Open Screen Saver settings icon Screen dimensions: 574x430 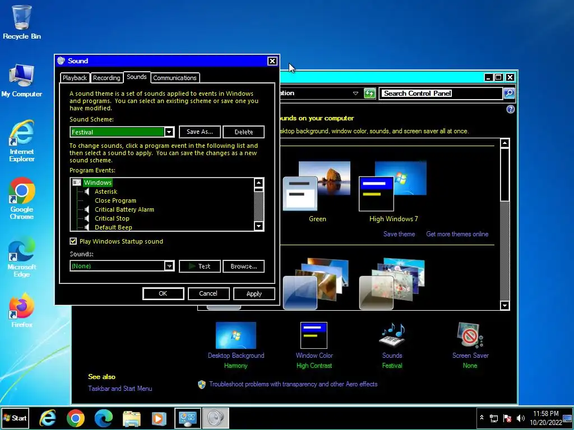[470, 335]
